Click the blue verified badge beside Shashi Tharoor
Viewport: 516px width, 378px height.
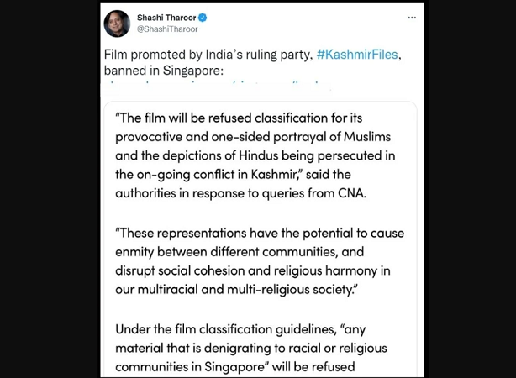click(x=202, y=18)
